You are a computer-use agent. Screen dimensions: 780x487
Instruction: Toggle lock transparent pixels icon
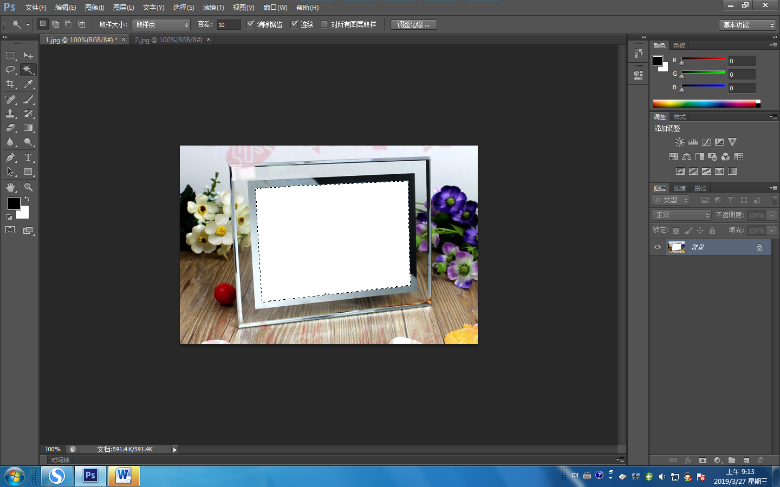[676, 231]
